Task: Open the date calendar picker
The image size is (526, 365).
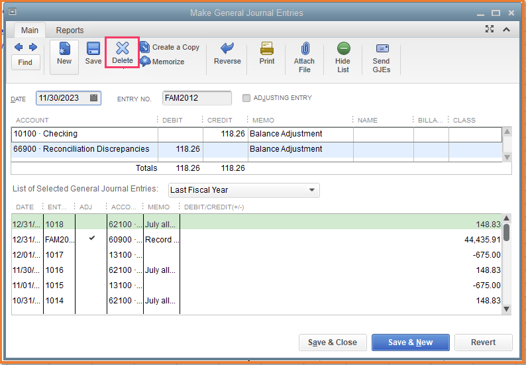Action: point(93,97)
